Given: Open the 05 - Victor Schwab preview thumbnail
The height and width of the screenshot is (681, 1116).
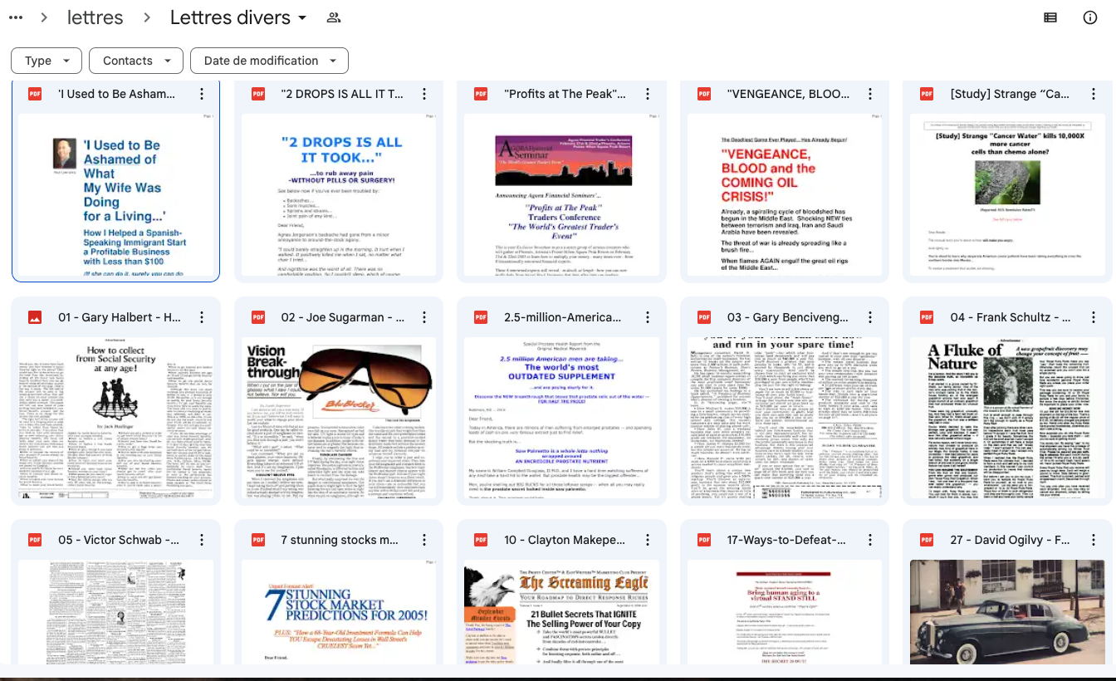Looking at the screenshot, I should tap(116, 612).
